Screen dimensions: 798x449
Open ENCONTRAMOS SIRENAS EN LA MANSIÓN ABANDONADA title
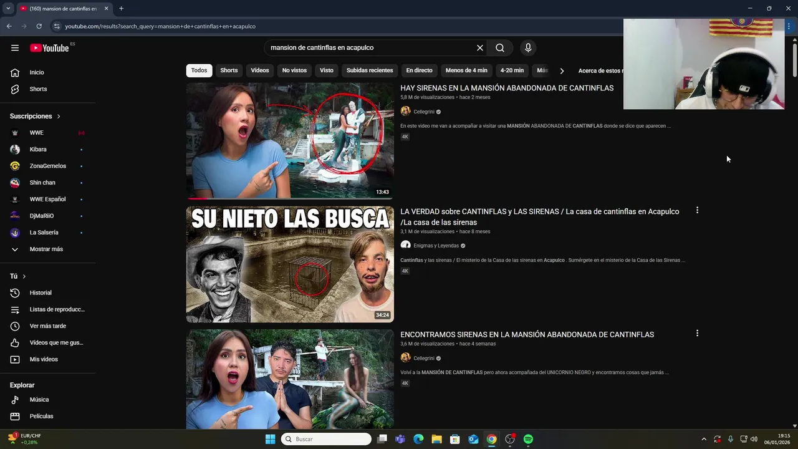(x=527, y=335)
